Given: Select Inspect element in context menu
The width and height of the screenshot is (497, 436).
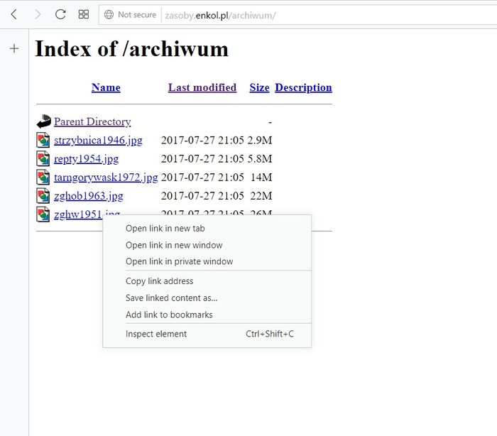Looking at the screenshot, I should [x=156, y=334].
